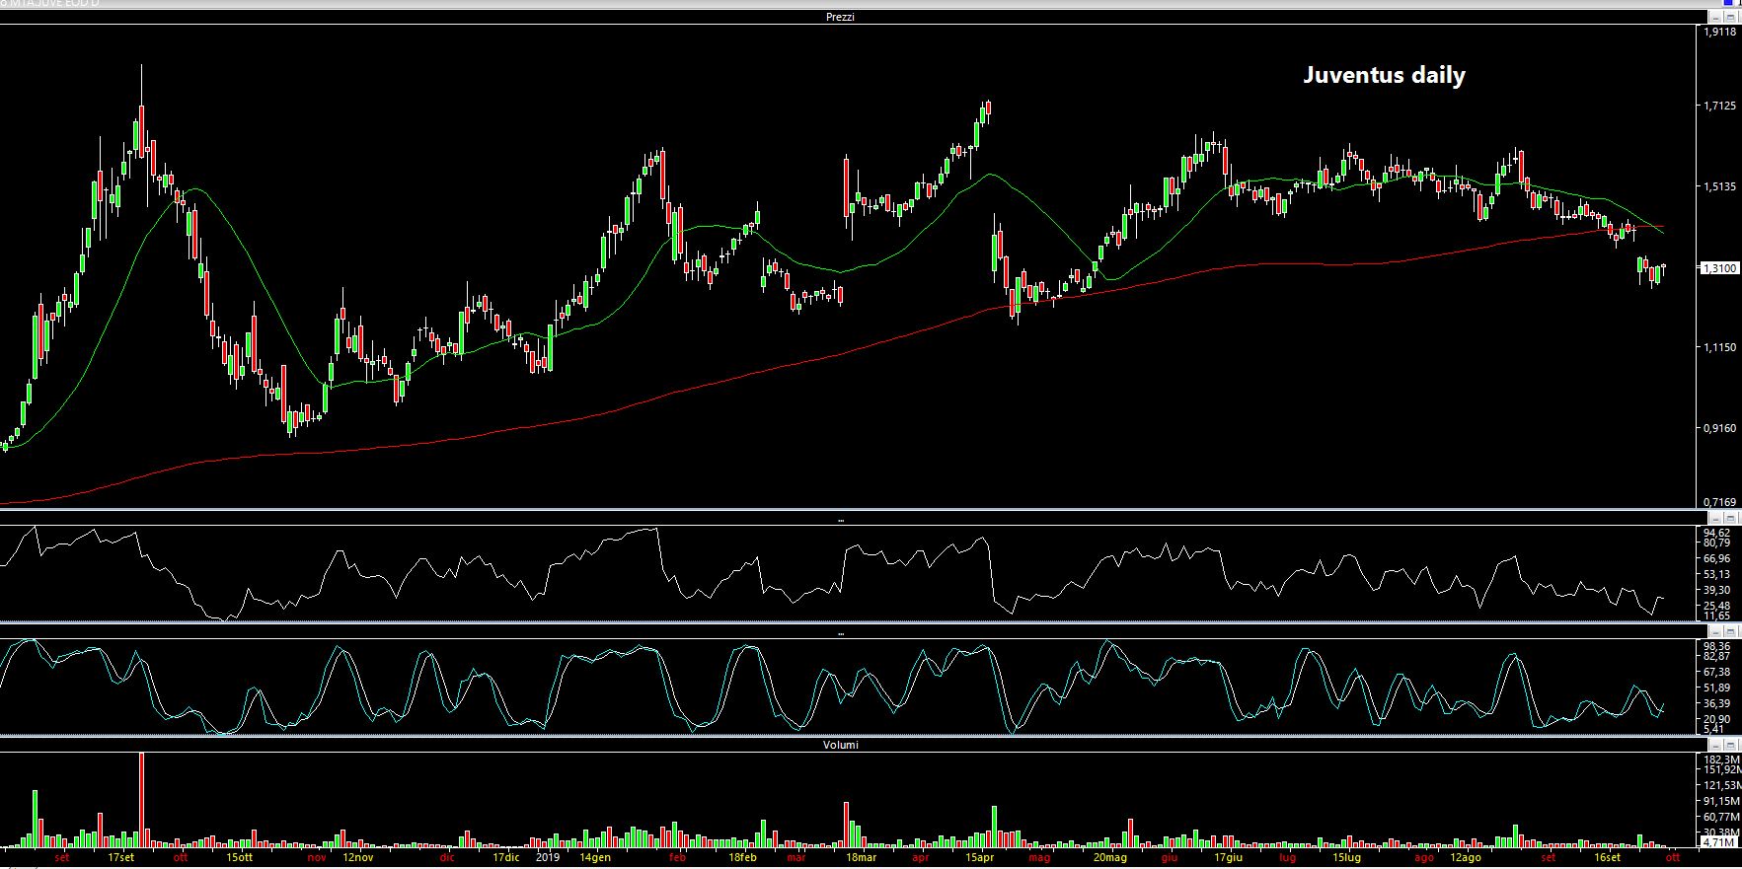This screenshot has height=869, width=1742.
Task: Maximize the RSI oscillator pane below Prezzi
Action: click(1730, 519)
